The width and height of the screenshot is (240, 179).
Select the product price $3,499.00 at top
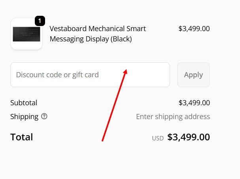(194, 29)
